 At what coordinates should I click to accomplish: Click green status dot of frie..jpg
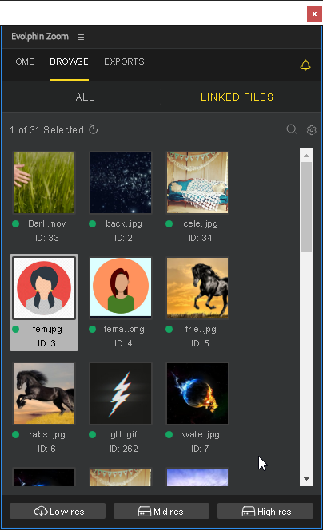(169, 329)
